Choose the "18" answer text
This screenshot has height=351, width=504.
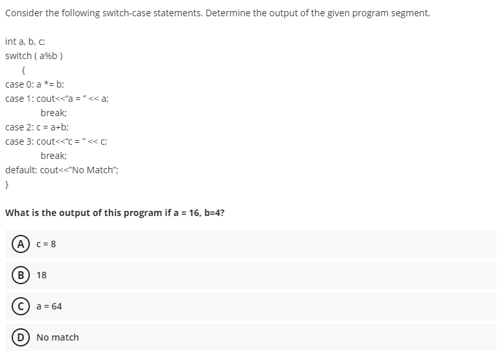[42, 275]
